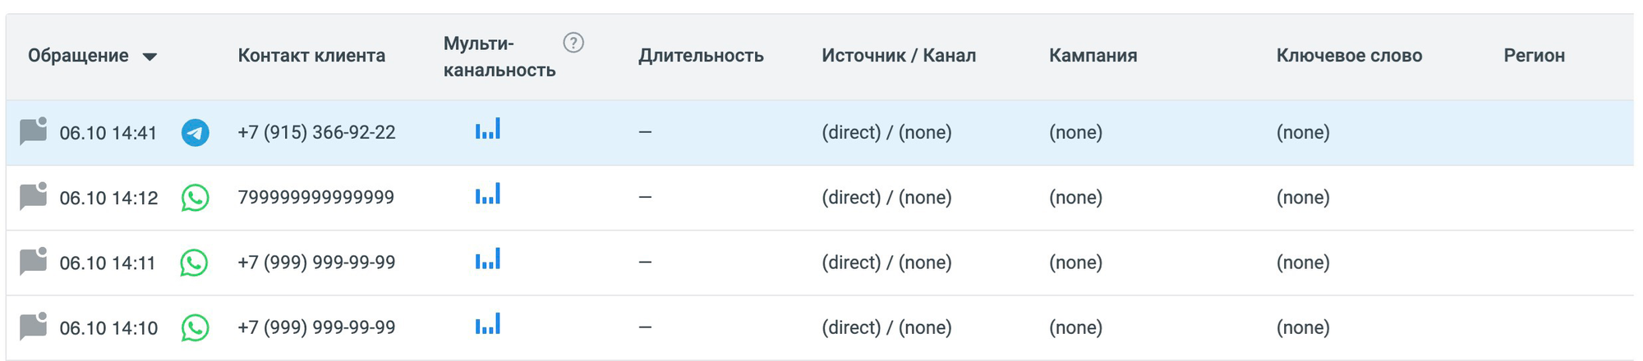Click the WhatsApp icon in the 14:12 row

click(195, 198)
